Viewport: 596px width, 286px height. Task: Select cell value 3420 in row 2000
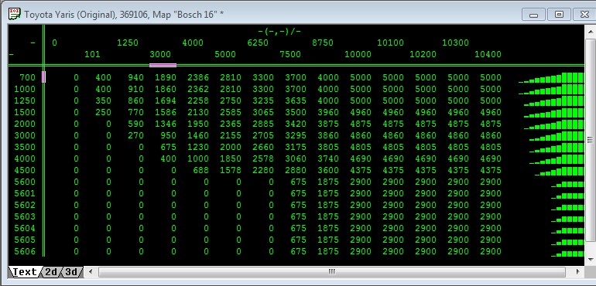click(x=296, y=124)
